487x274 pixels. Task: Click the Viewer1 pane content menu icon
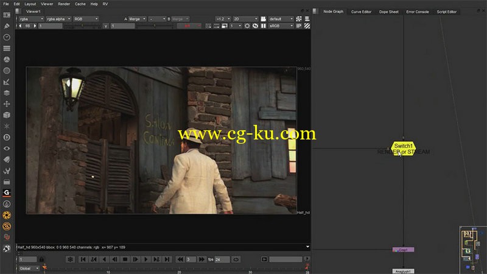(x=18, y=11)
